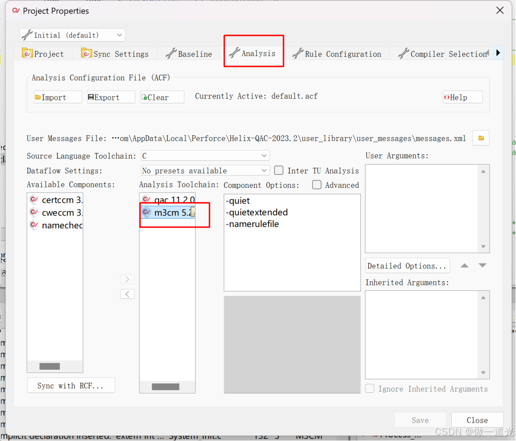Toggle the Advanced component options checkbox
Viewport: 516px width, 441px height.
coord(316,185)
